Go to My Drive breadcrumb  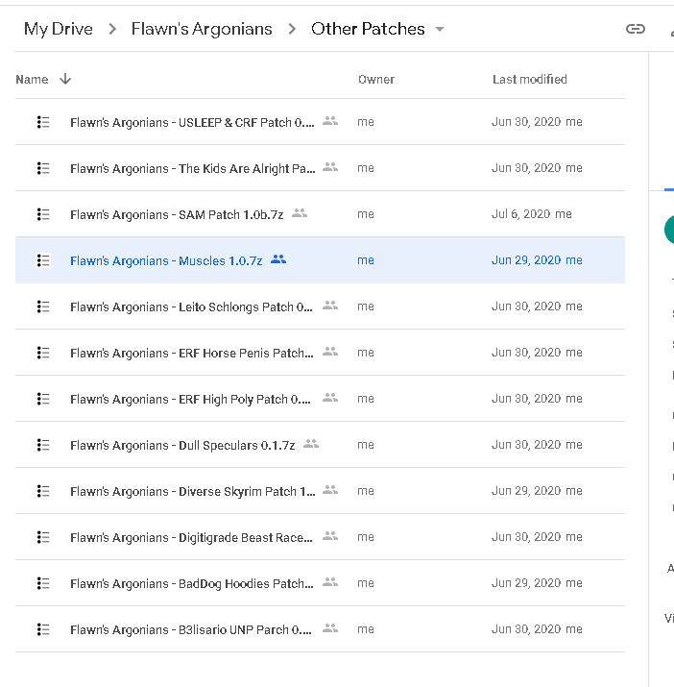click(x=59, y=29)
